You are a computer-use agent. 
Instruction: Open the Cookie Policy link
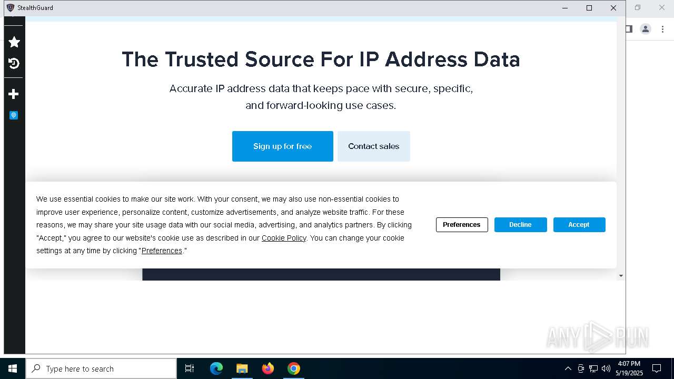pyautogui.click(x=284, y=238)
